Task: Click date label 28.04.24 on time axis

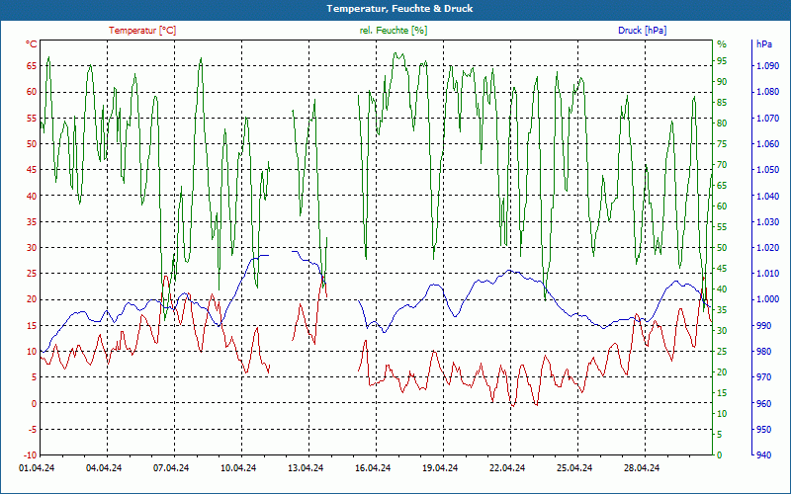Action: (642, 468)
